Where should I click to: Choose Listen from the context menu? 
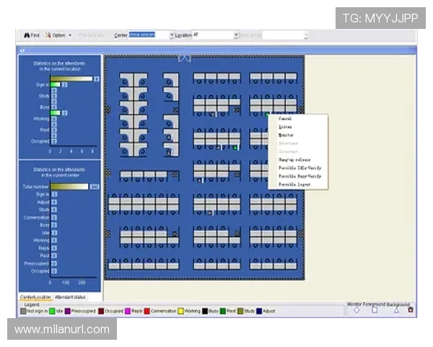pyautogui.click(x=286, y=127)
